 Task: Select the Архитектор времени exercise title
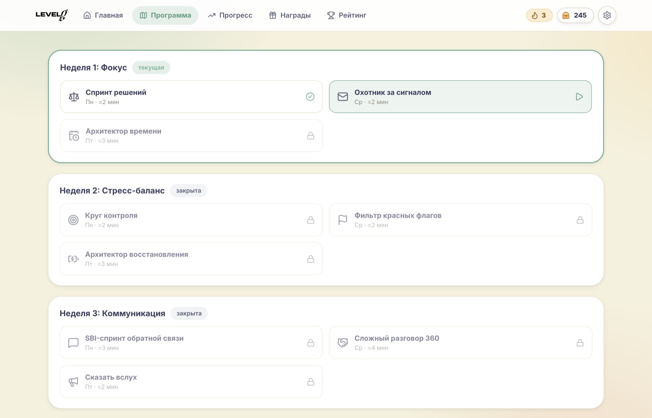pos(124,131)
